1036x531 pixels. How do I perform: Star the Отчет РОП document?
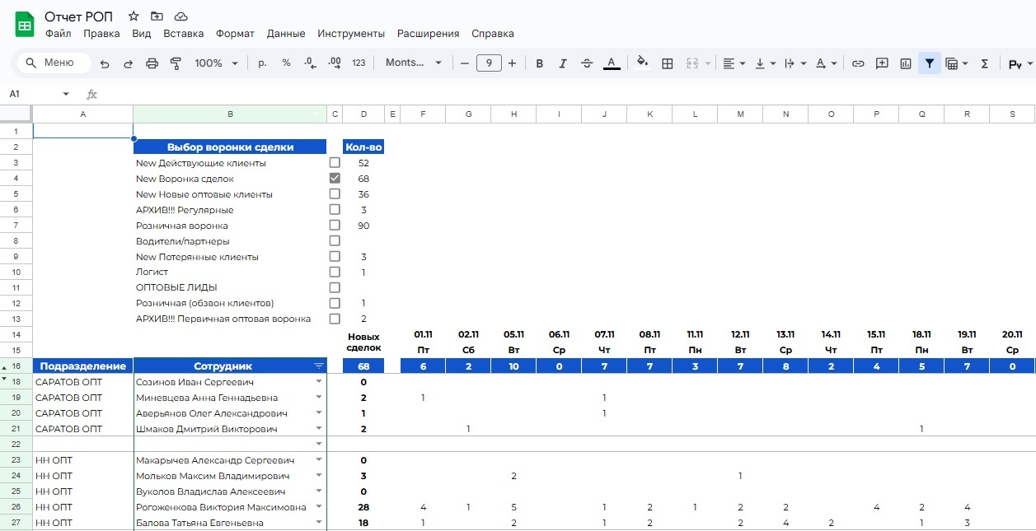coord(134,16)
